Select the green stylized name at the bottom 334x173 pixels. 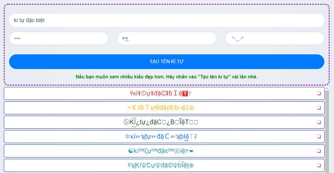[x=161, y=165]
